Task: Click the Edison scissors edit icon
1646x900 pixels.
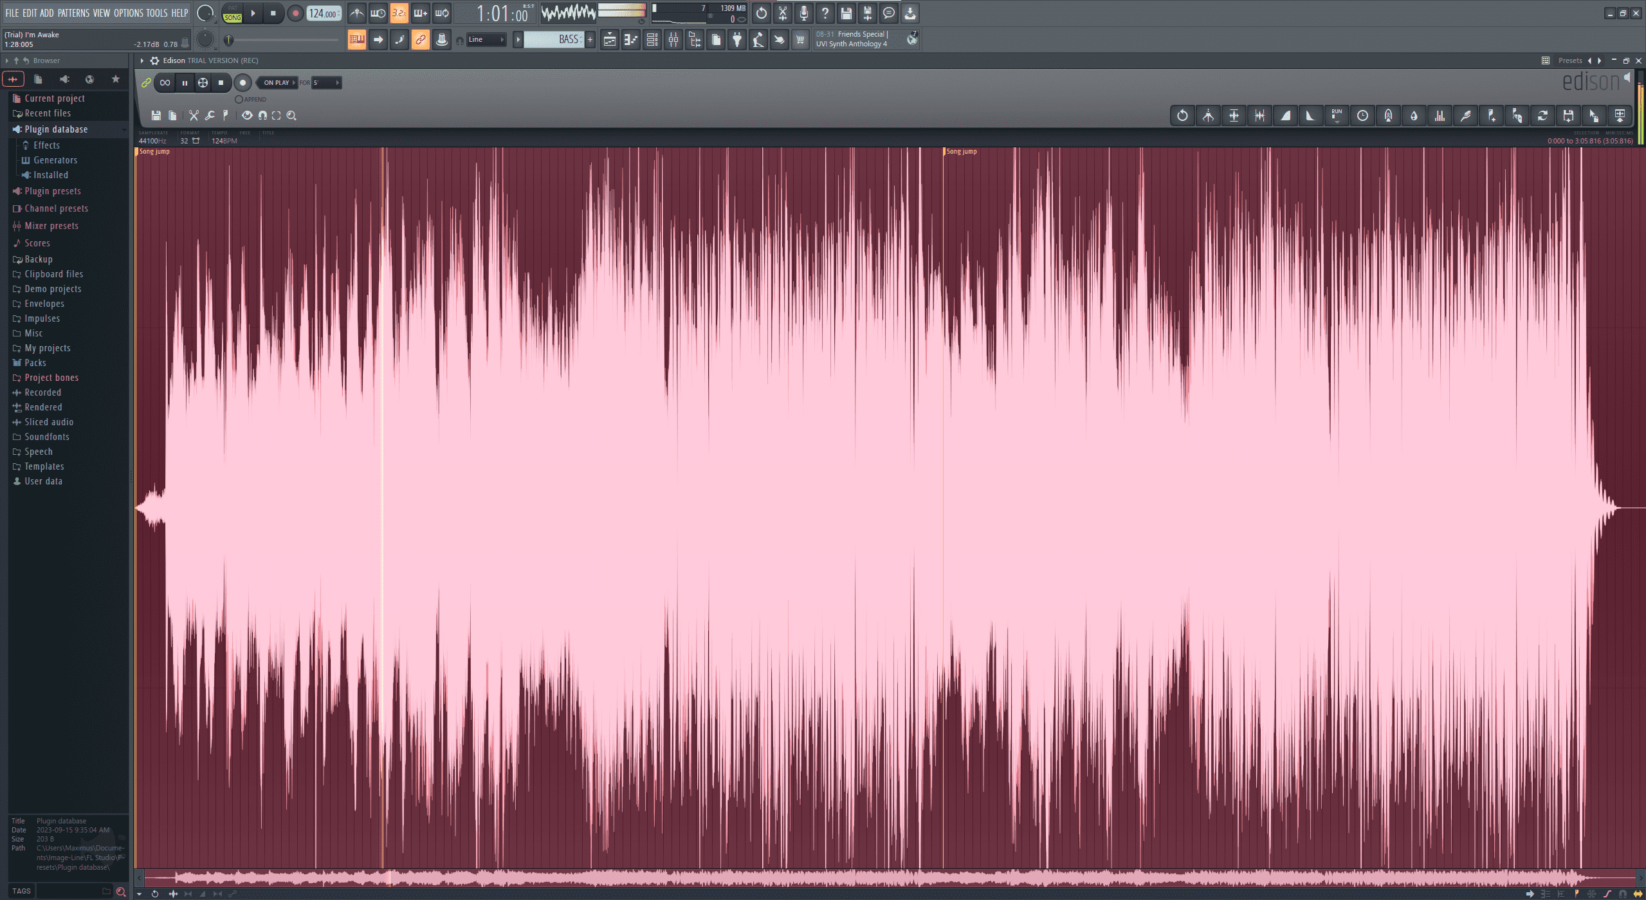Action: (194, 116)
